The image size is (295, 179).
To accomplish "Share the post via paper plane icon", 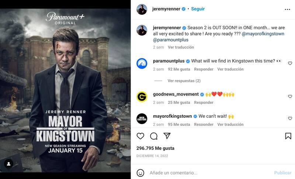I will [x=167, y=136].
